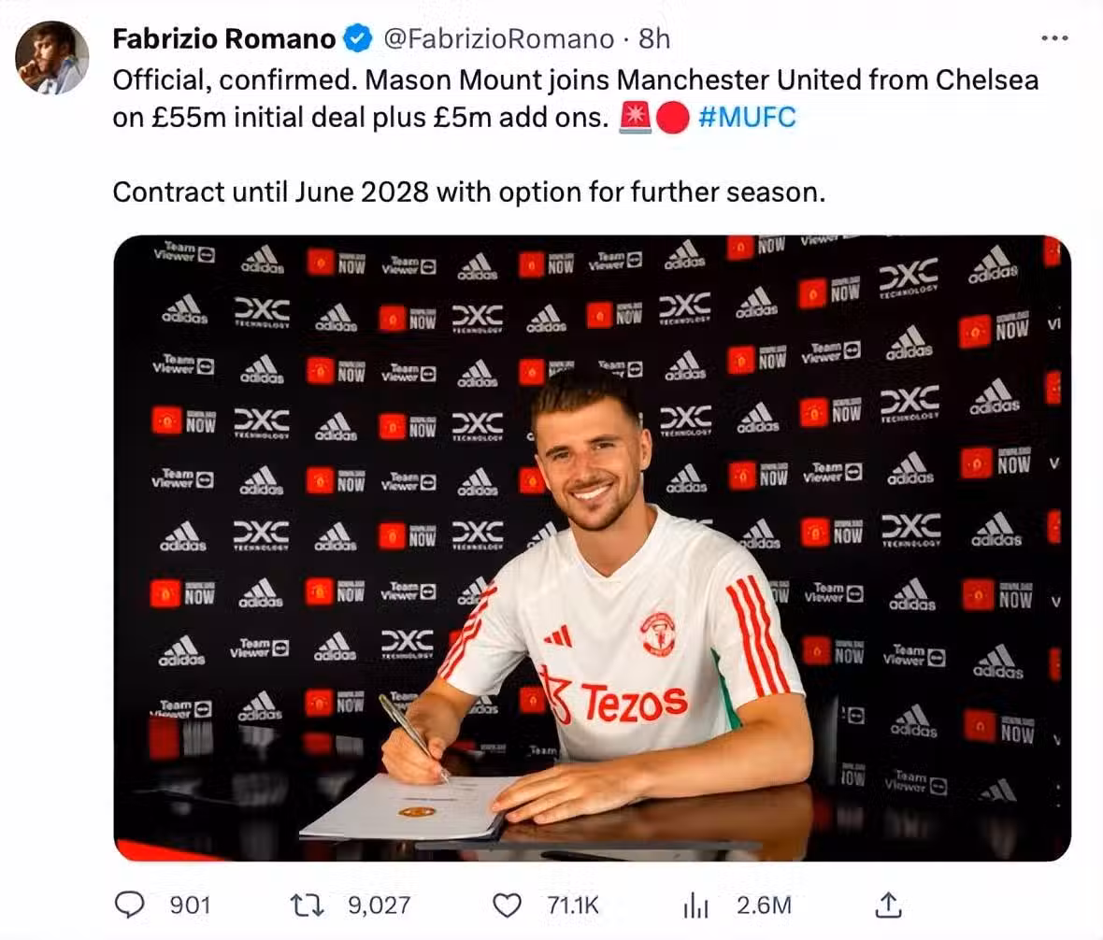
Task: Click the 2.6M views count
Action: [x=764, y=904]
